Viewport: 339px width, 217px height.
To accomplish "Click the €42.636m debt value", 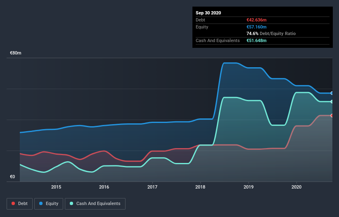I will pyautogui.click(x=256, y=20).
